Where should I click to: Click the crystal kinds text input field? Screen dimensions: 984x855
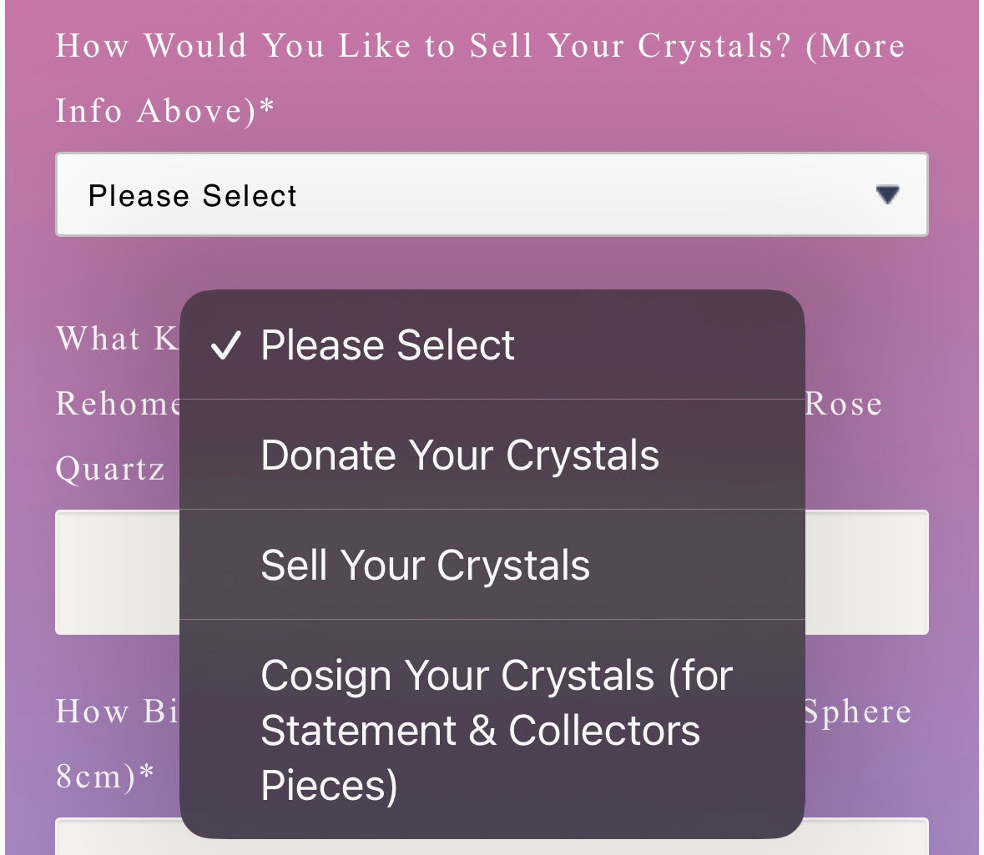[x=117, y=572]
